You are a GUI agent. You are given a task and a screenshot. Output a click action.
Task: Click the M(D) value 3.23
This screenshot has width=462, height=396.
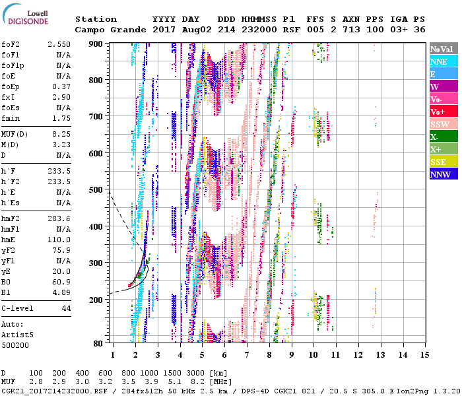[61, 145]
